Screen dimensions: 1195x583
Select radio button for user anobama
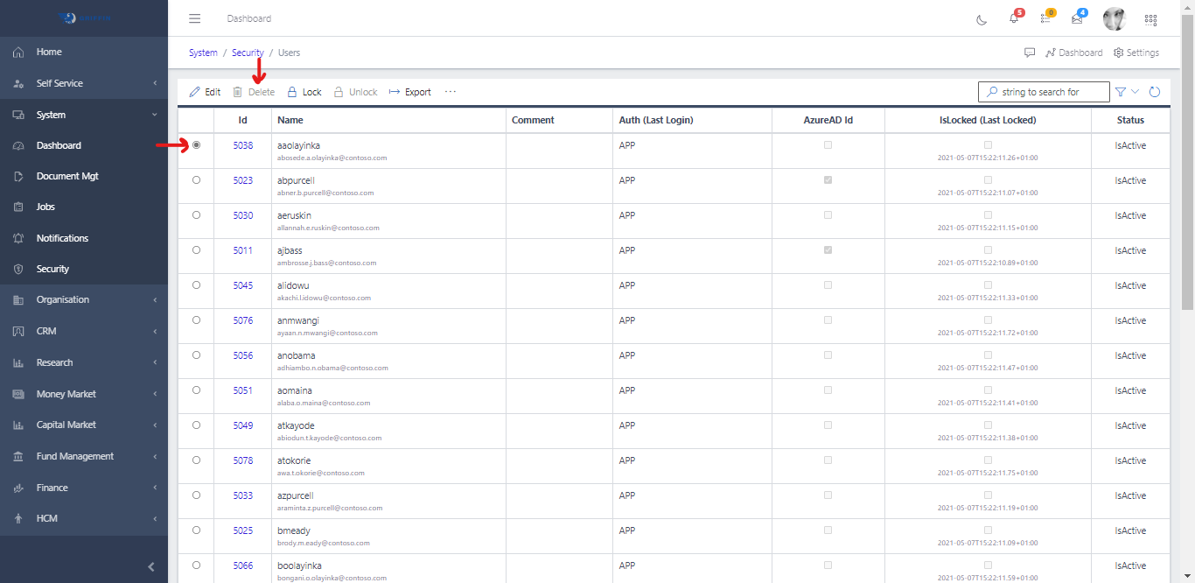(196, 355)
